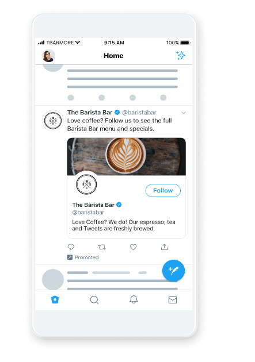Open the Messages envelope tab
Viewport: 255px width, 362px height.
pyautogui.click(x=173, y=300)
